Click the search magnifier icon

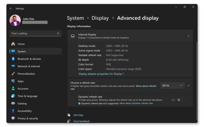pyautogui.click(x=58, y=33)
